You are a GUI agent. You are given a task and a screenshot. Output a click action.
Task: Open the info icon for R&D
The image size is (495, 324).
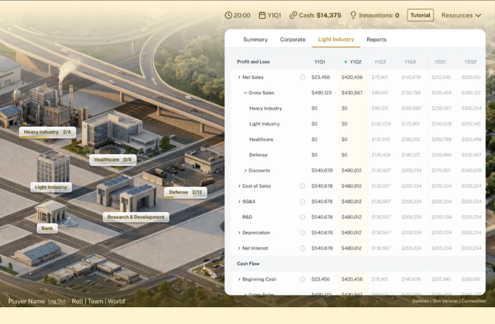coord(303,217)
